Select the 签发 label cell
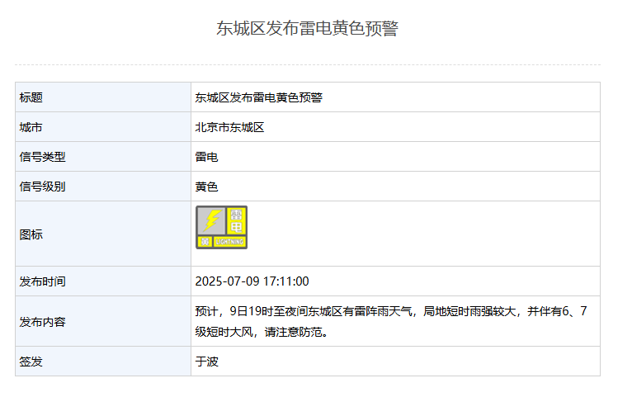 [103, 362]
